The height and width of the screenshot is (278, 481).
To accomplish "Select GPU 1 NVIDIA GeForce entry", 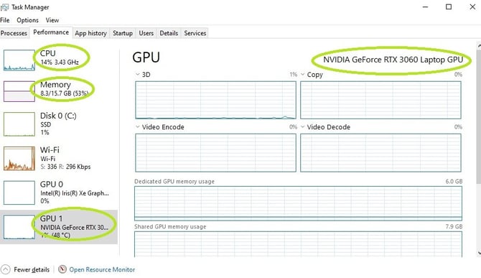I will point(59,227).
